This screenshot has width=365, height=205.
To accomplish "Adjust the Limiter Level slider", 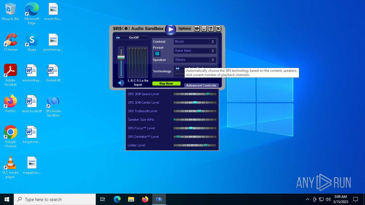I will (195, 145).
